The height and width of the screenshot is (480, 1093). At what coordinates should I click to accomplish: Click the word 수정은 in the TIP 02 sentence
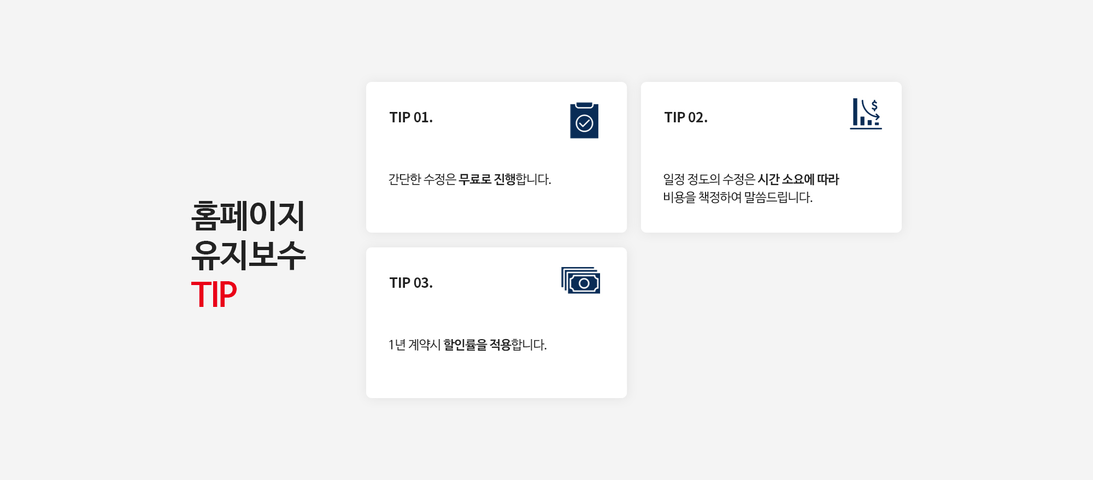(x=739, y=179)
